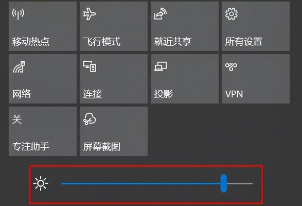Click the brightness sun icon
The width and height of the screenshot is (302, 206).
[41, 183]
